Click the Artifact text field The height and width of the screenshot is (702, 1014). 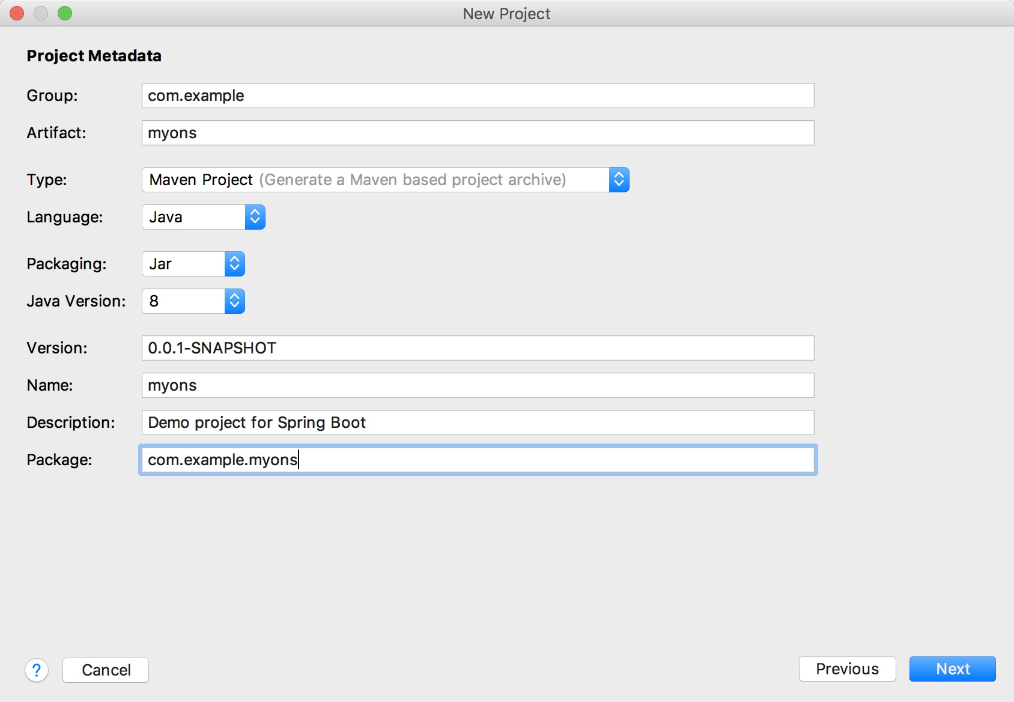(478, 133)
